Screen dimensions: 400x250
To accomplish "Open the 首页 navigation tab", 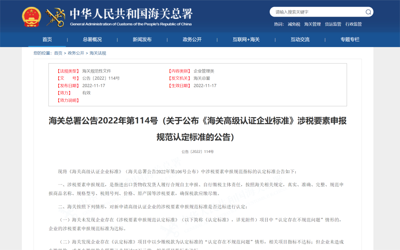I will 47,40.
